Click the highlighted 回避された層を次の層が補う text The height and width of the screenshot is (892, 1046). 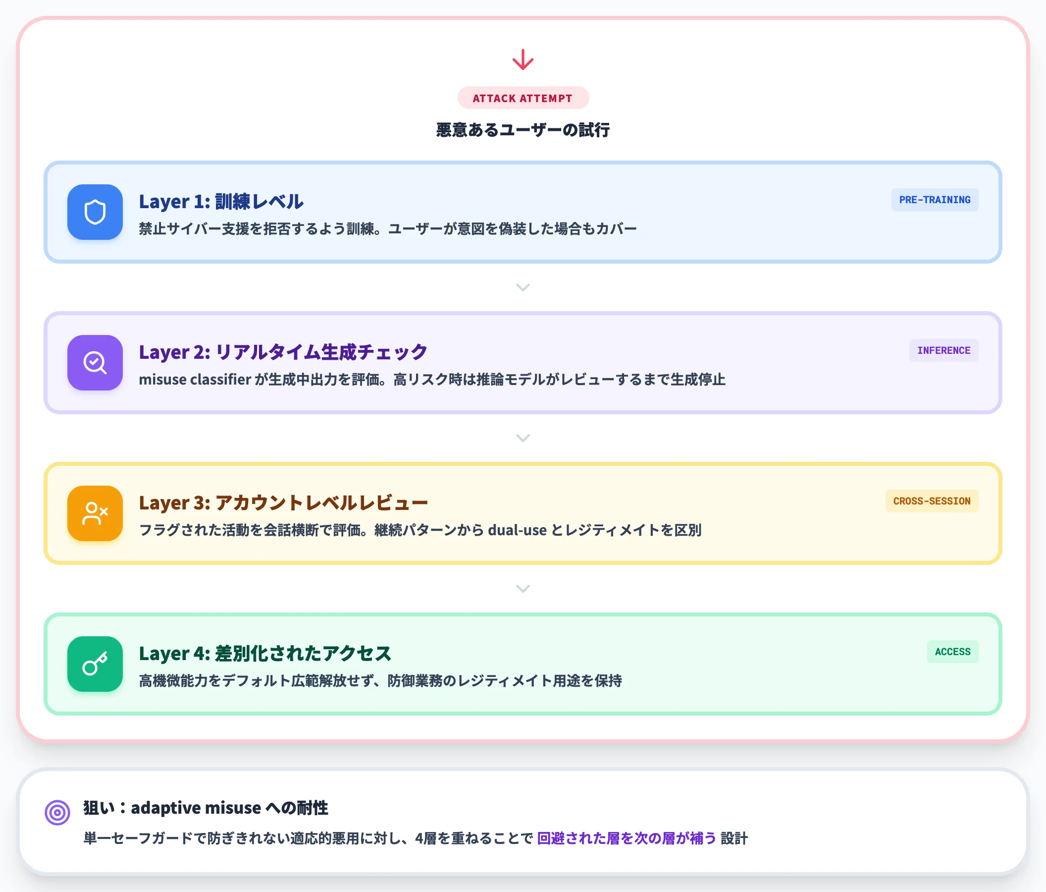[x=627, y=838]
